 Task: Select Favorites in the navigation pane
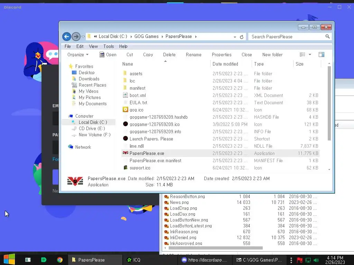(84, 67)
